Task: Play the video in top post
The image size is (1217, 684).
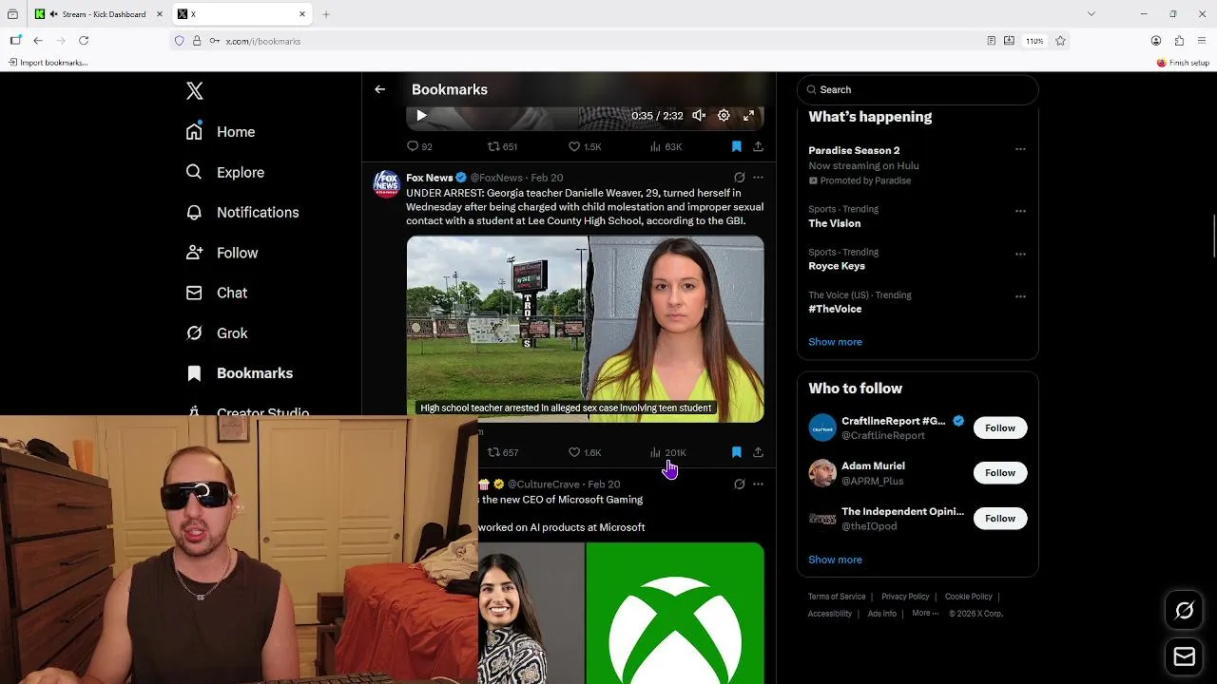Action: pyautogui.click(x=421, y=116)
